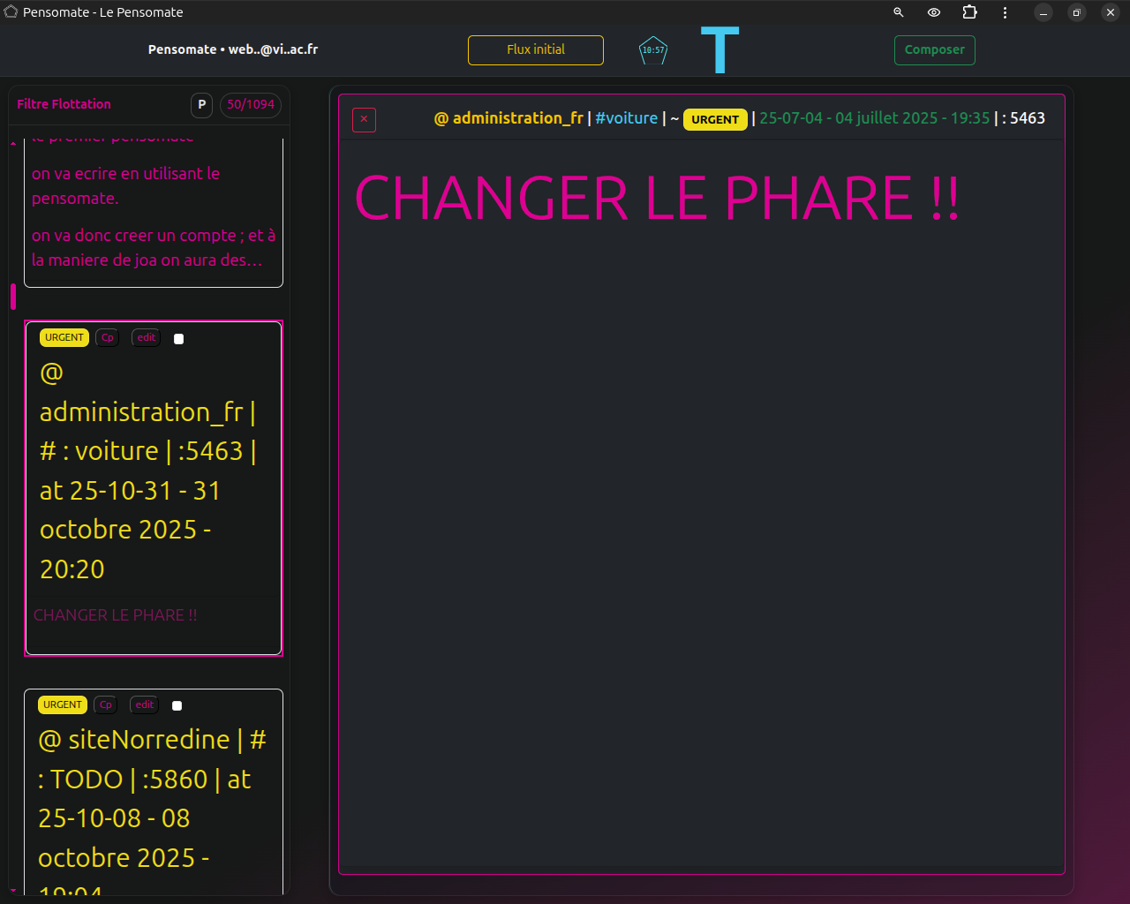Toggle the checkbox on the CHANGER LE PHARE card
The height and width of the screenshot is (904, 1130).
click(178, 337)
